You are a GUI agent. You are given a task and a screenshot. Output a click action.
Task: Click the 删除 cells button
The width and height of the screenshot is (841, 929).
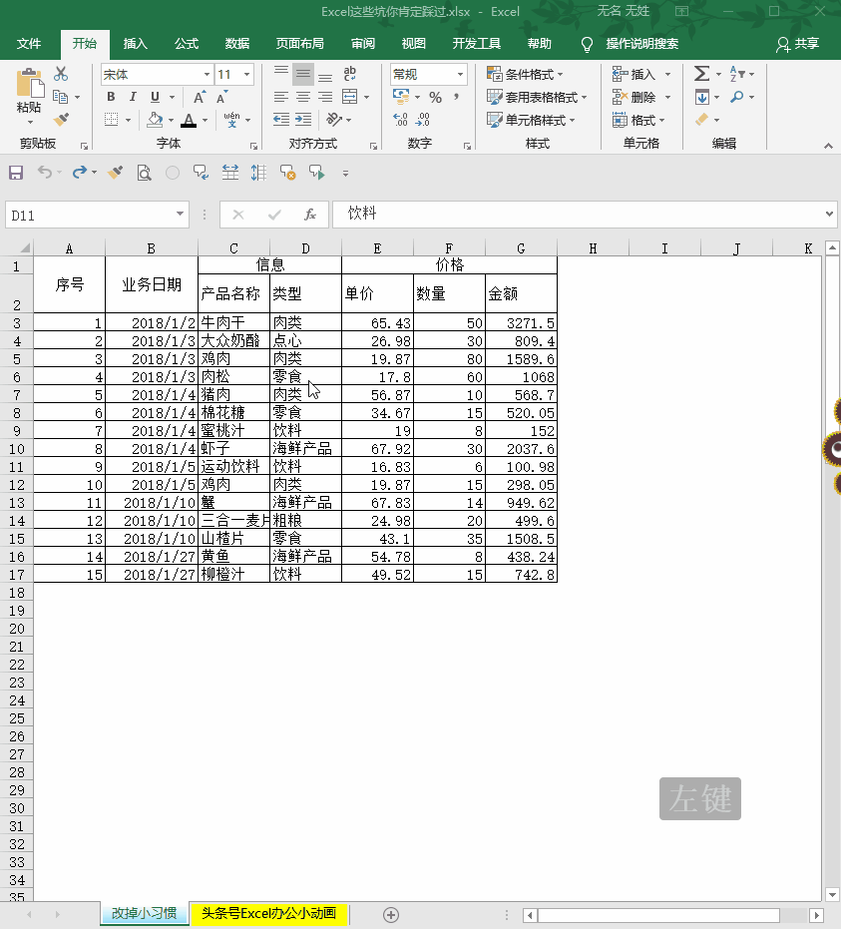pyautogui.click(x=633, y=97)
